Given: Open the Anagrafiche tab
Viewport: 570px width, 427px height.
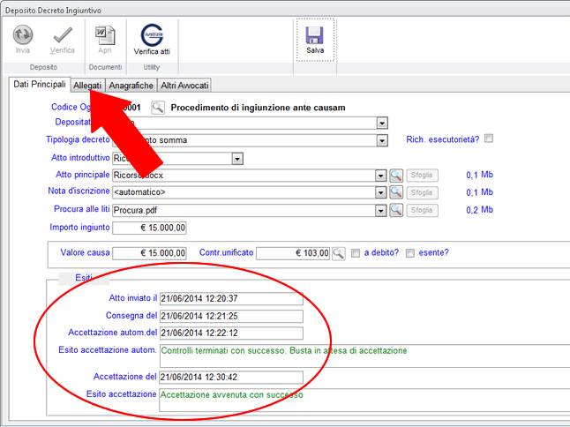Looking at the screenshot, I should tap(131, 86).
